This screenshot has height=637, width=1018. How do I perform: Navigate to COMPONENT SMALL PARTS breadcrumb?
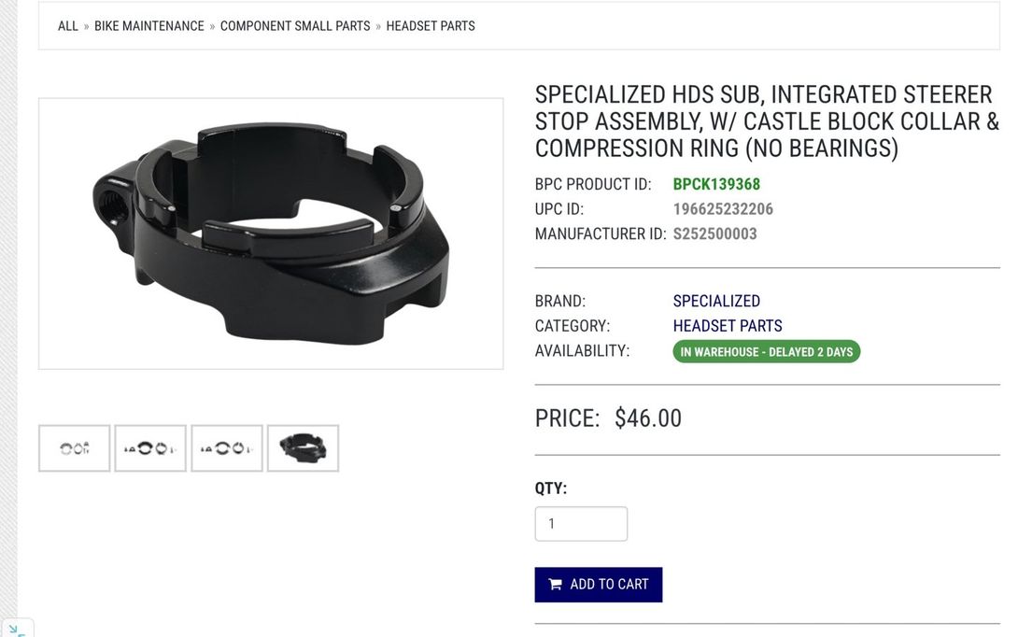pos(295,26)
